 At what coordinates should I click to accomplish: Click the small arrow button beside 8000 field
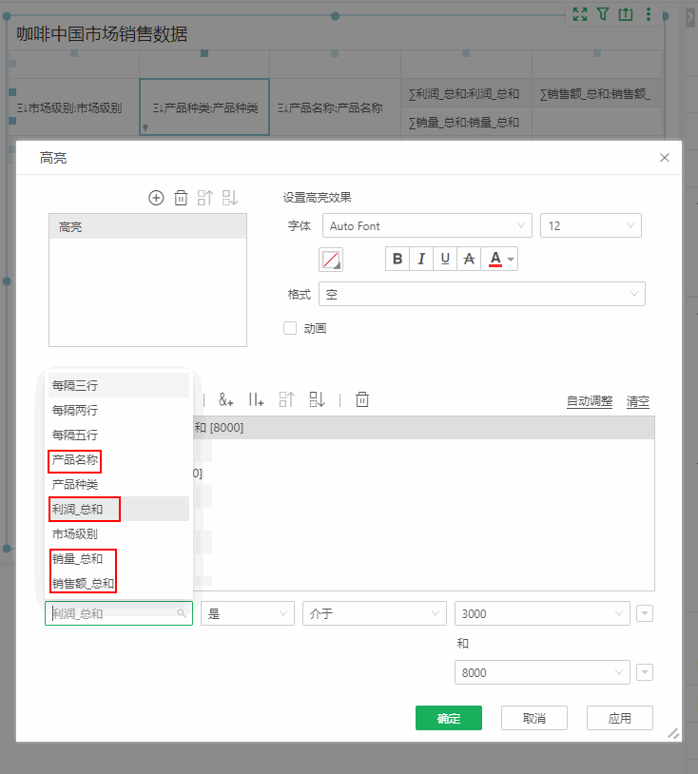(x=645, y=672)
